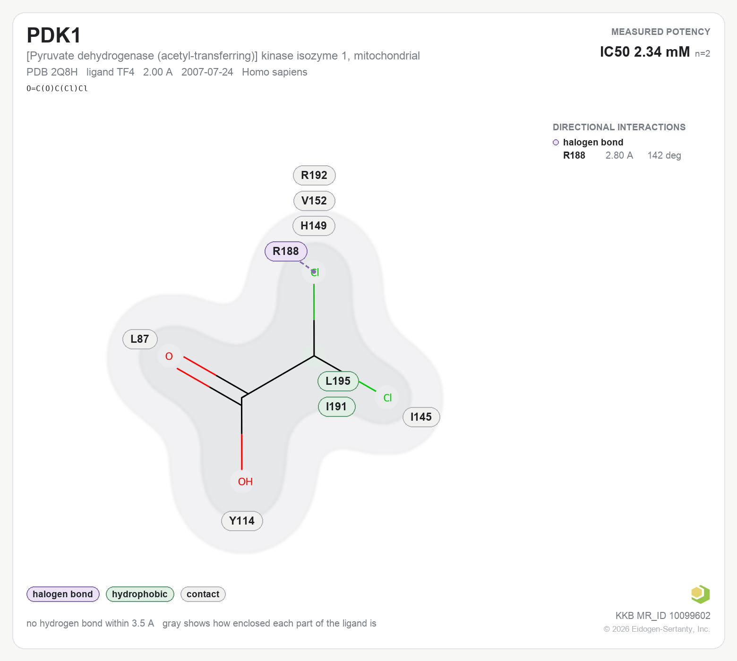Click the L195 hydrophobic residue tag
737x661 pixels.
pos(338,381)
